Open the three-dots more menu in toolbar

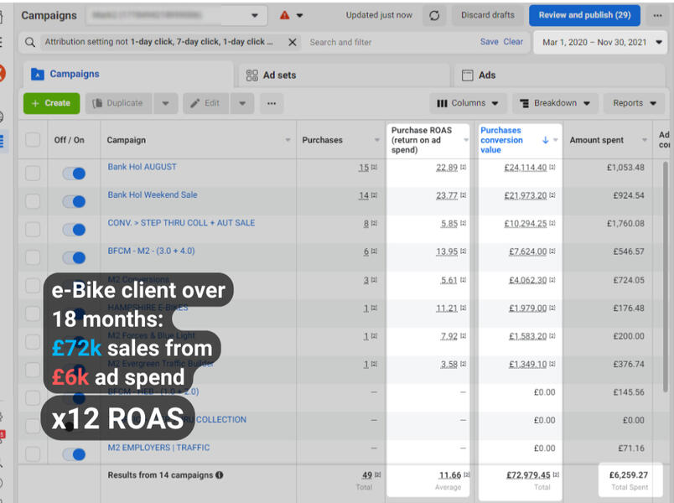click(x=270, y=103)
